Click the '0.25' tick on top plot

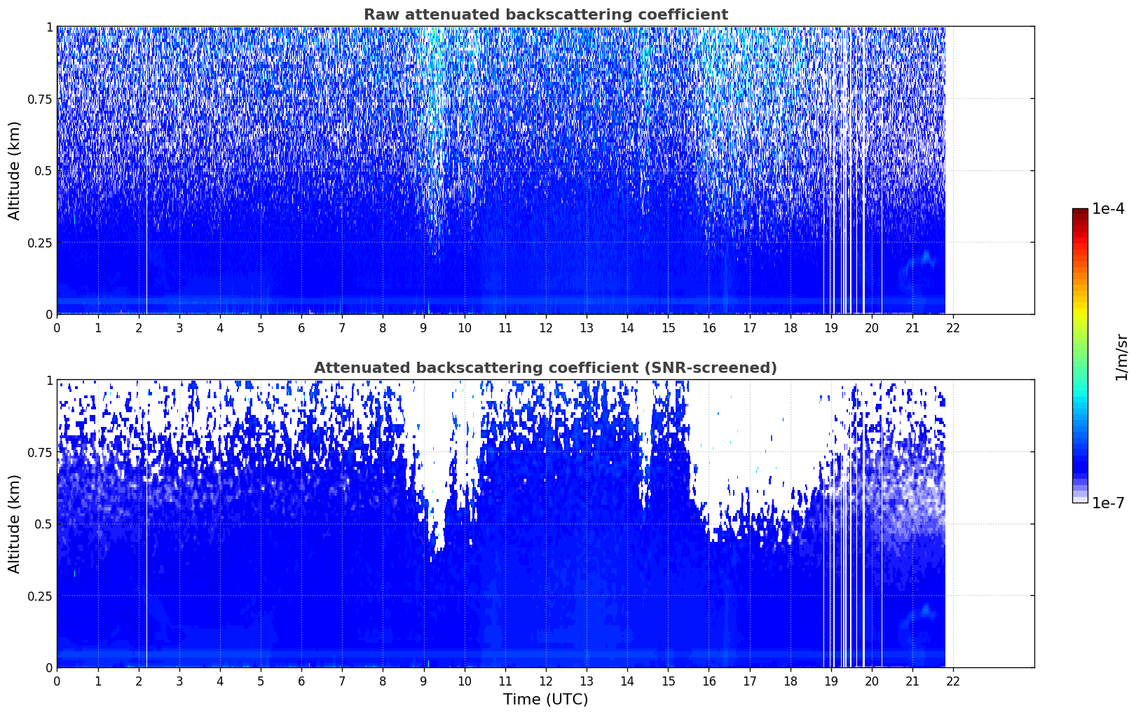[x=40, y=243]
